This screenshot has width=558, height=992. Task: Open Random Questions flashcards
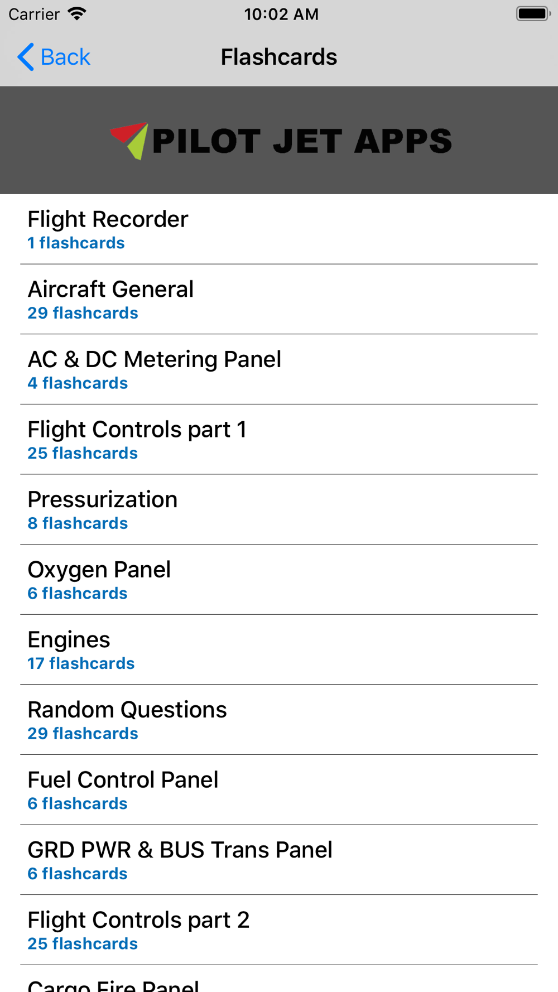pyautogui.click(x=279, y=720)
